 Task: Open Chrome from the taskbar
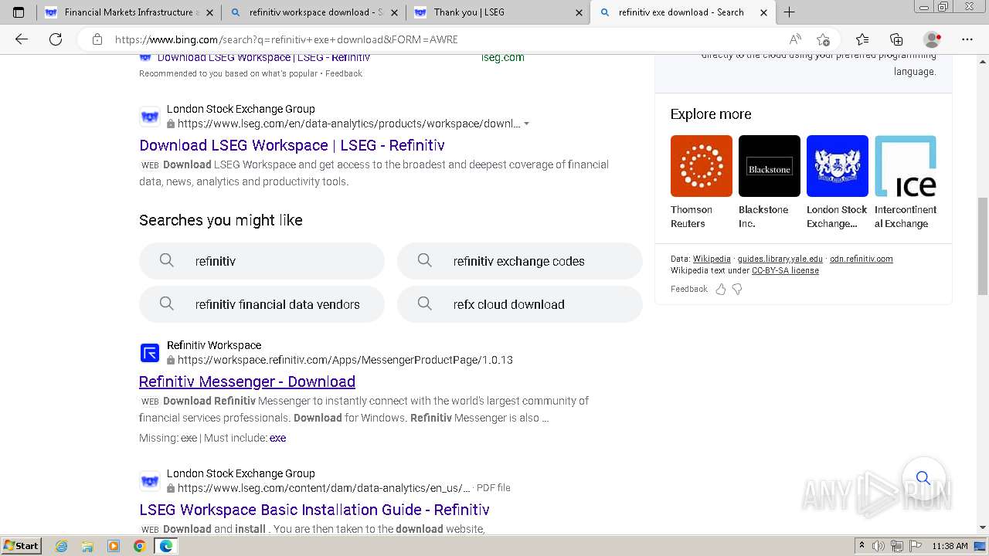click(x=139, y=546)
